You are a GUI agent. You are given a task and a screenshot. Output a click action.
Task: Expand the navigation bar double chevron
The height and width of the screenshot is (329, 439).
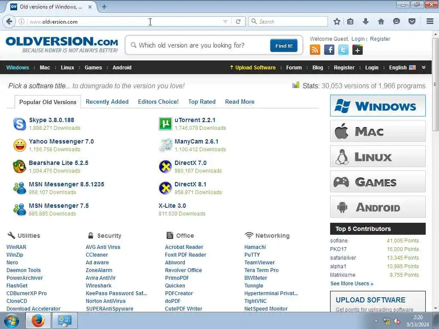[424, 67]
